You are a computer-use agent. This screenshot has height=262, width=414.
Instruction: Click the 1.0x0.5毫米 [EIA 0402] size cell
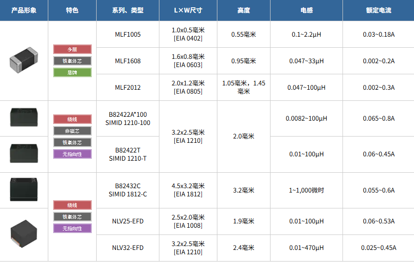coord(188,34)
